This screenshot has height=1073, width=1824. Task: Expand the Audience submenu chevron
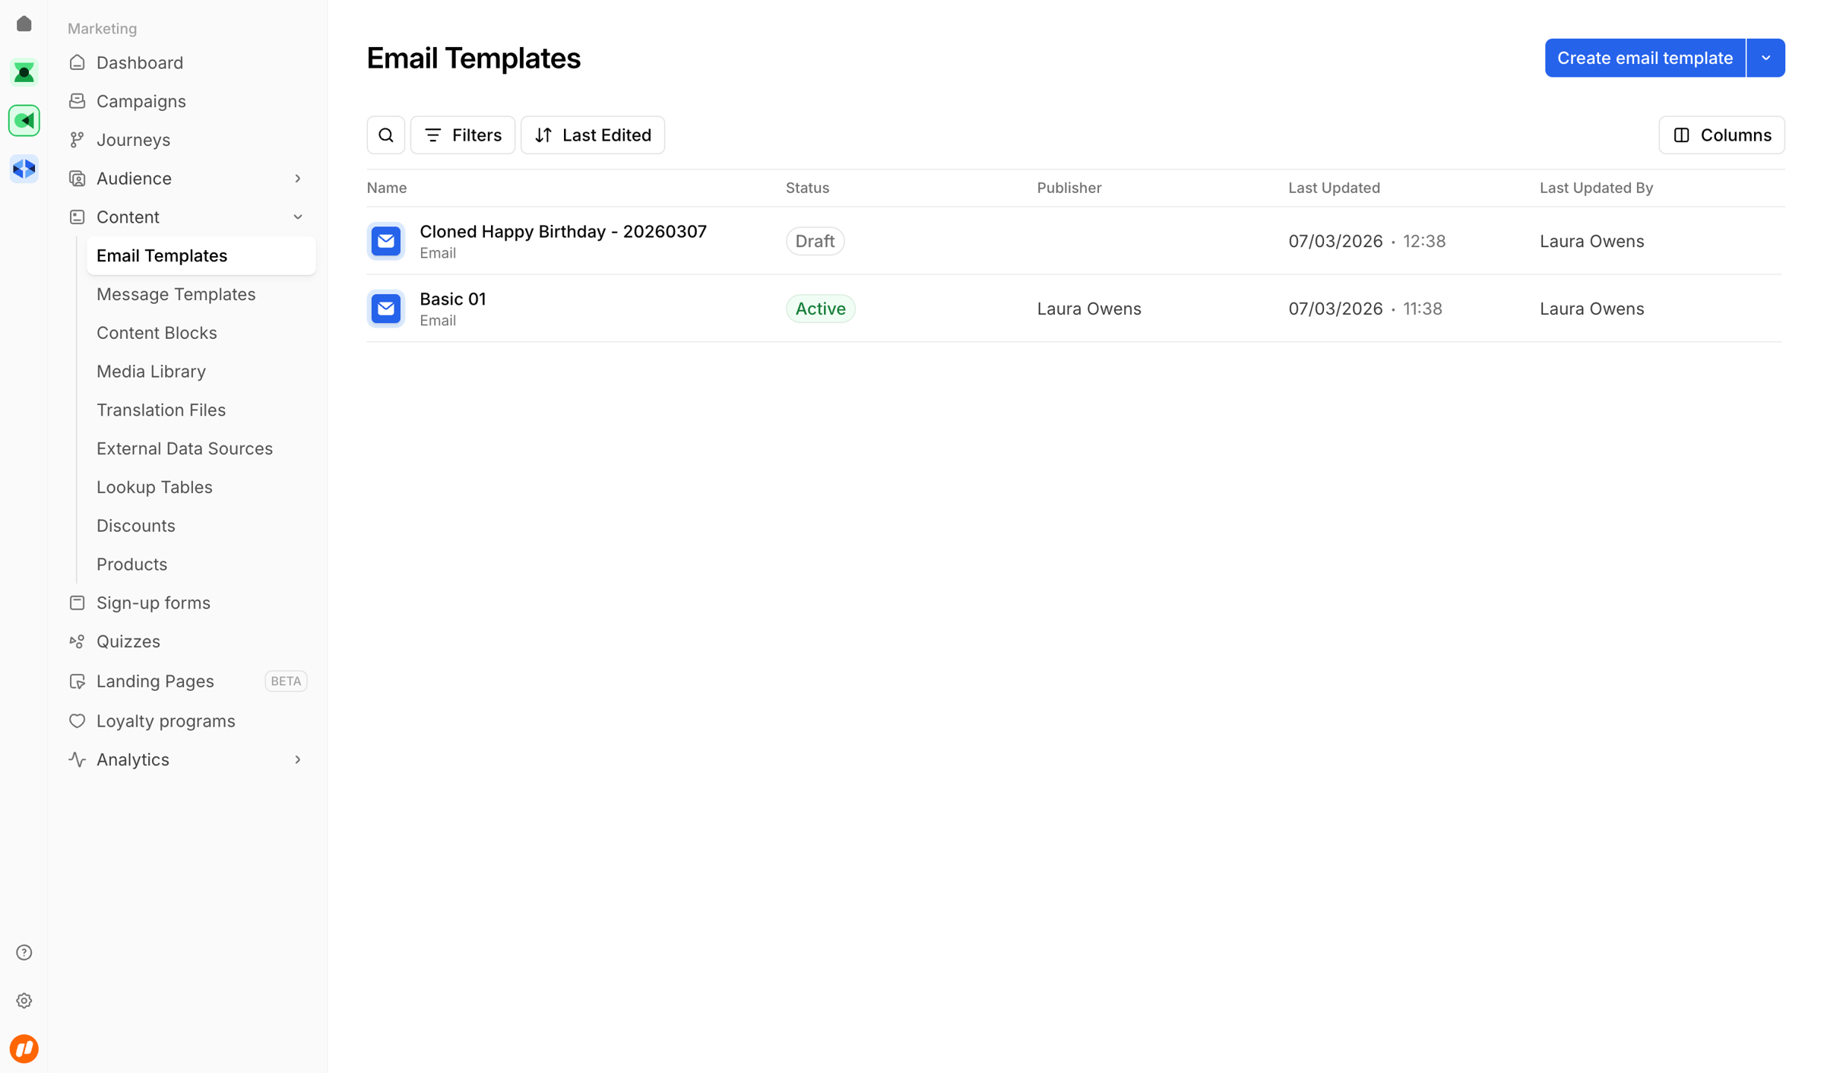(x=298, y=179)
